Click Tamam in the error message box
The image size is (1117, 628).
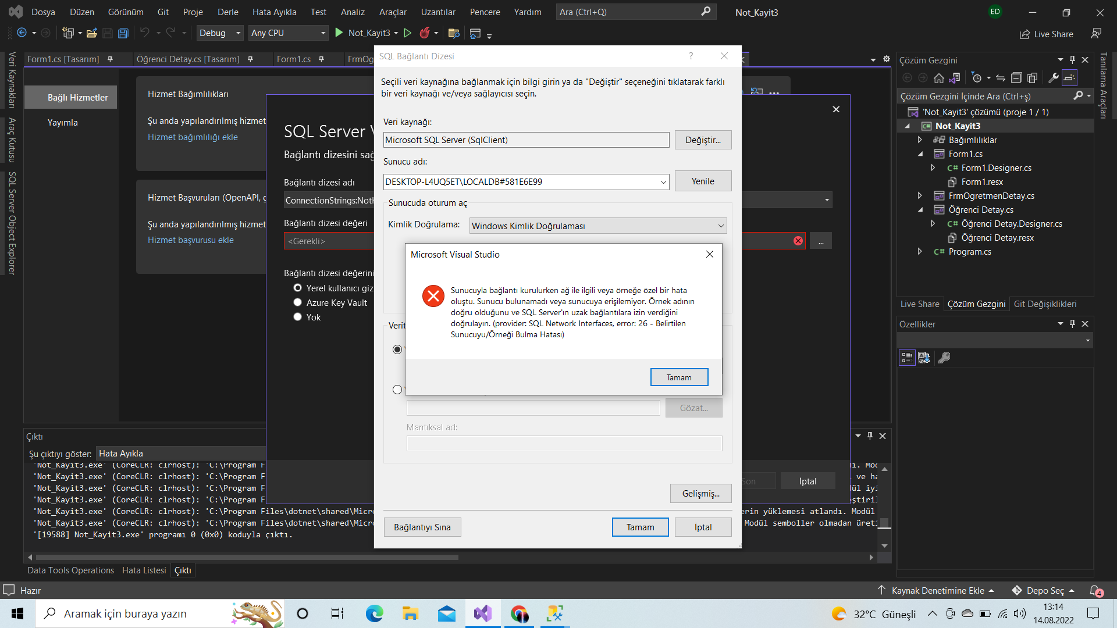pyautogui.click(x=679, y=377)
